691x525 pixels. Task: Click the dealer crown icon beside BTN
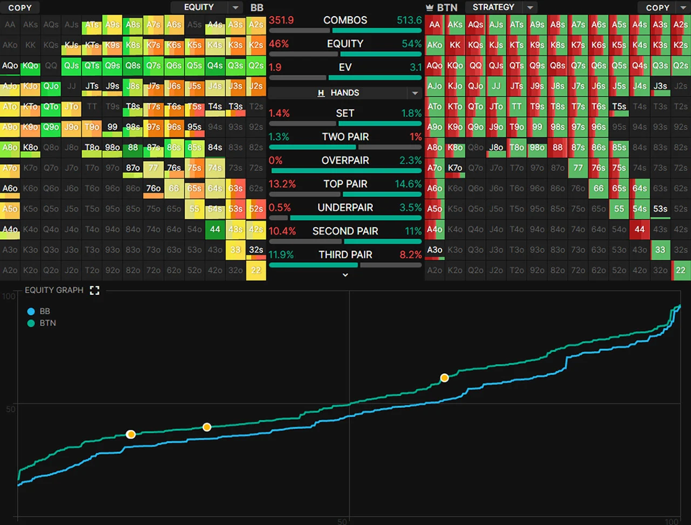(430, 7)
